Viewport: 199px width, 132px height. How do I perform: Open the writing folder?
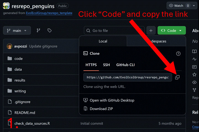click(20, 91)
